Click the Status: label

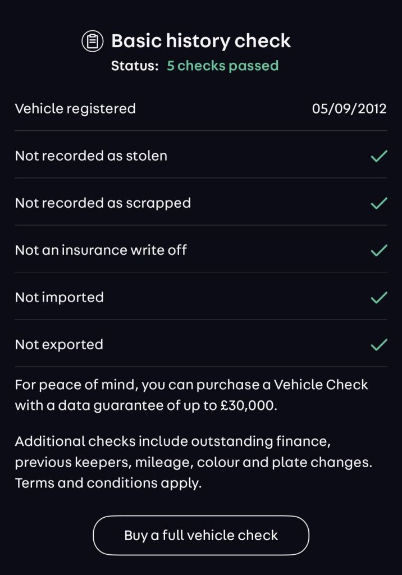pos(135,66)
